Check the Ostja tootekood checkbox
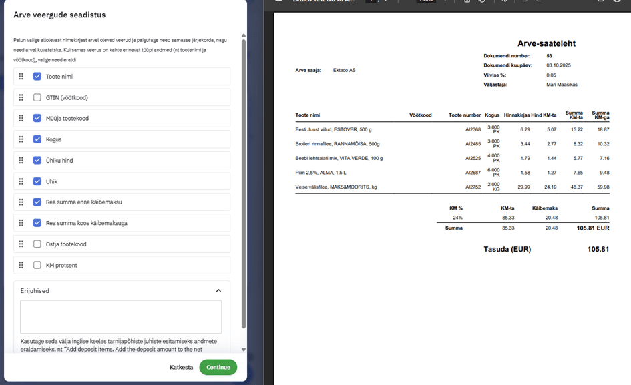The width and height of the screenshot is (631, 385). (37, 244)
